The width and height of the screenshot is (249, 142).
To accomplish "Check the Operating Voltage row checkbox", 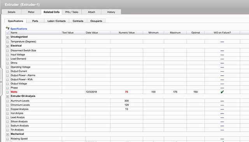I will (7, 67).
